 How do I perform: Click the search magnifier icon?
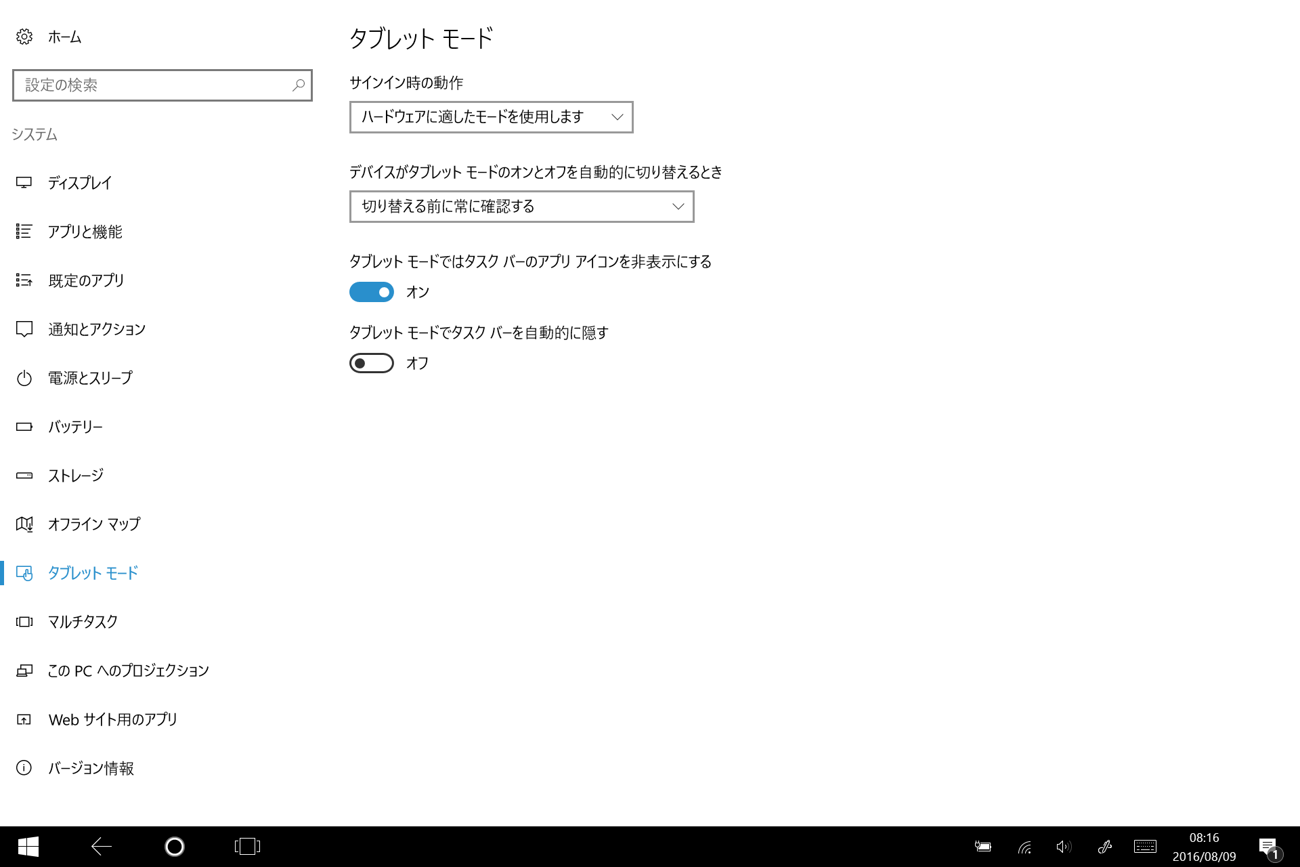(299, 85)
